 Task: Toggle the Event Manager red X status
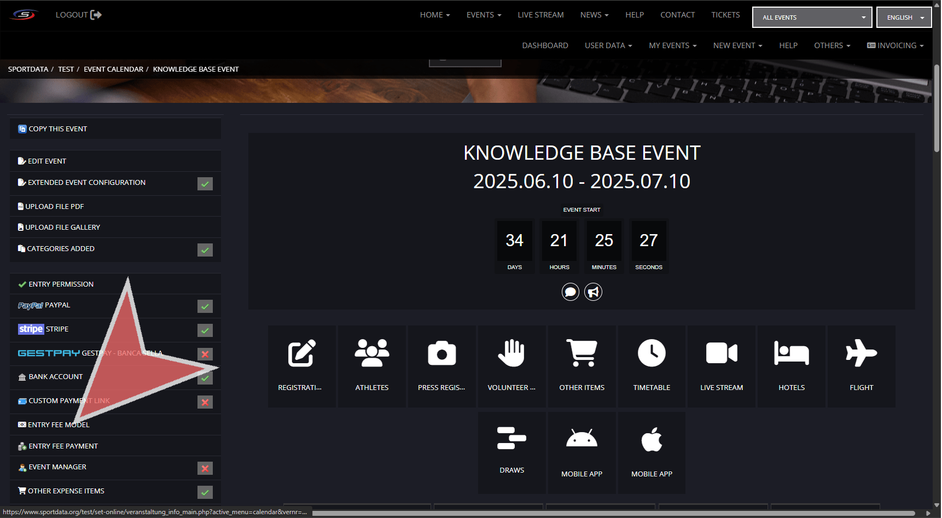[x=205, y=468]
